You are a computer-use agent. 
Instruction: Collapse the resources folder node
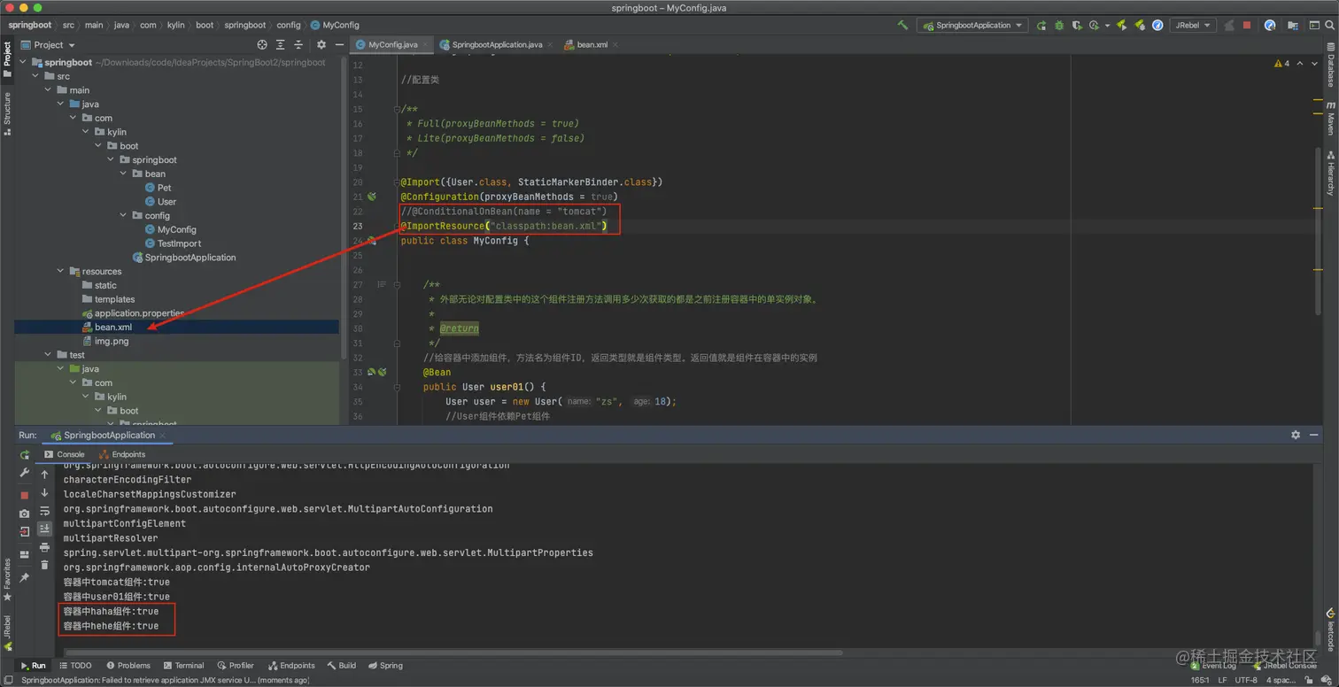coord(61,272)
